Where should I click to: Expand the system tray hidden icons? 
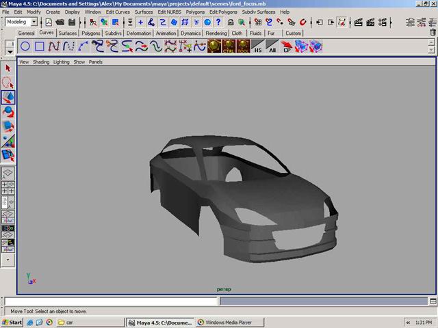pyautogui.click(x=409, y=322)
